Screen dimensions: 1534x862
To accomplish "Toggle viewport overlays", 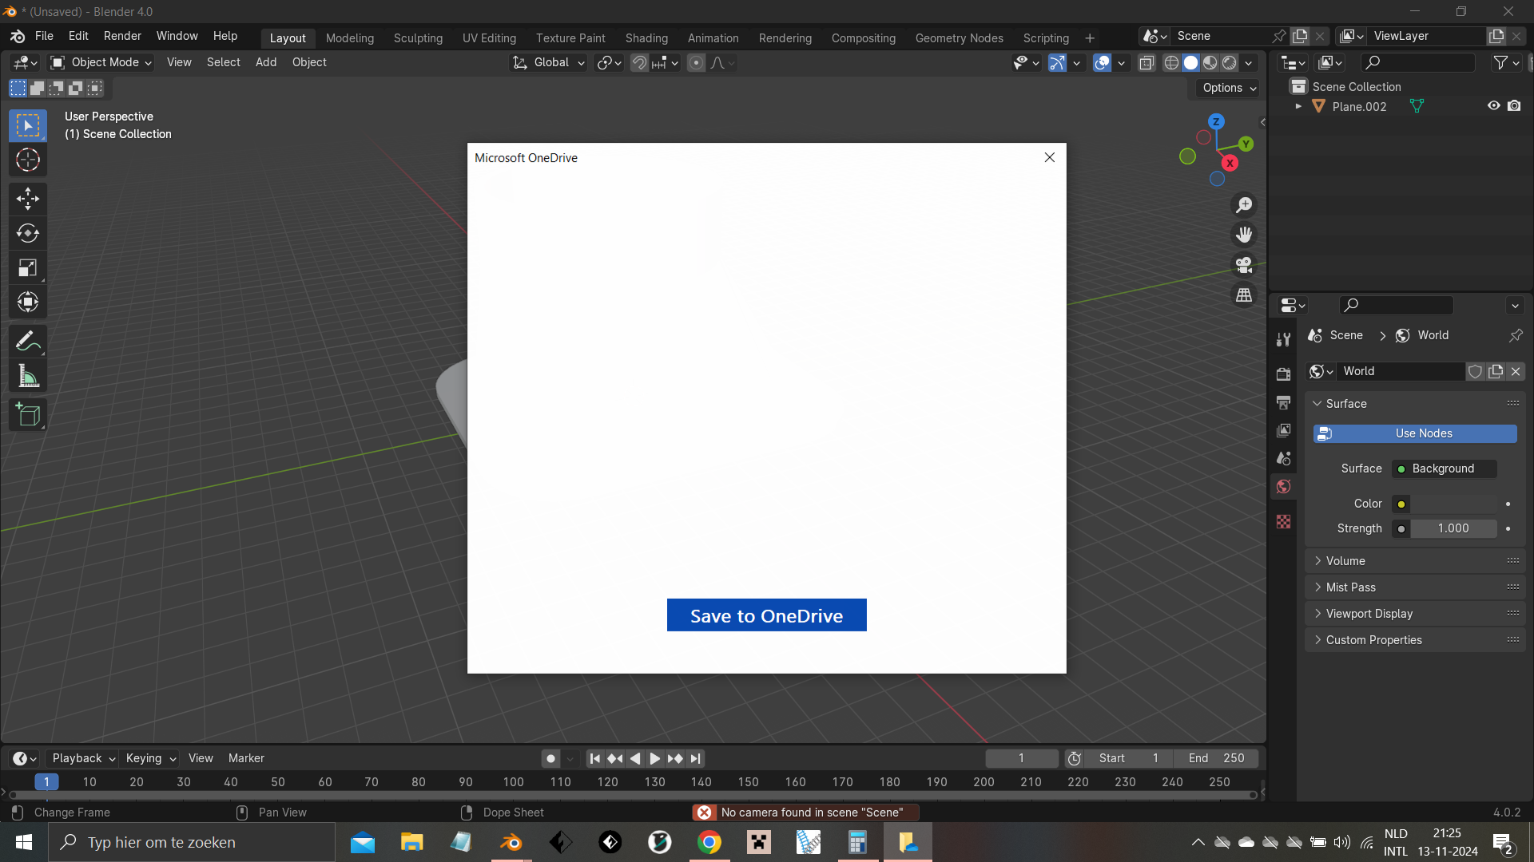I will point(1102,63).
